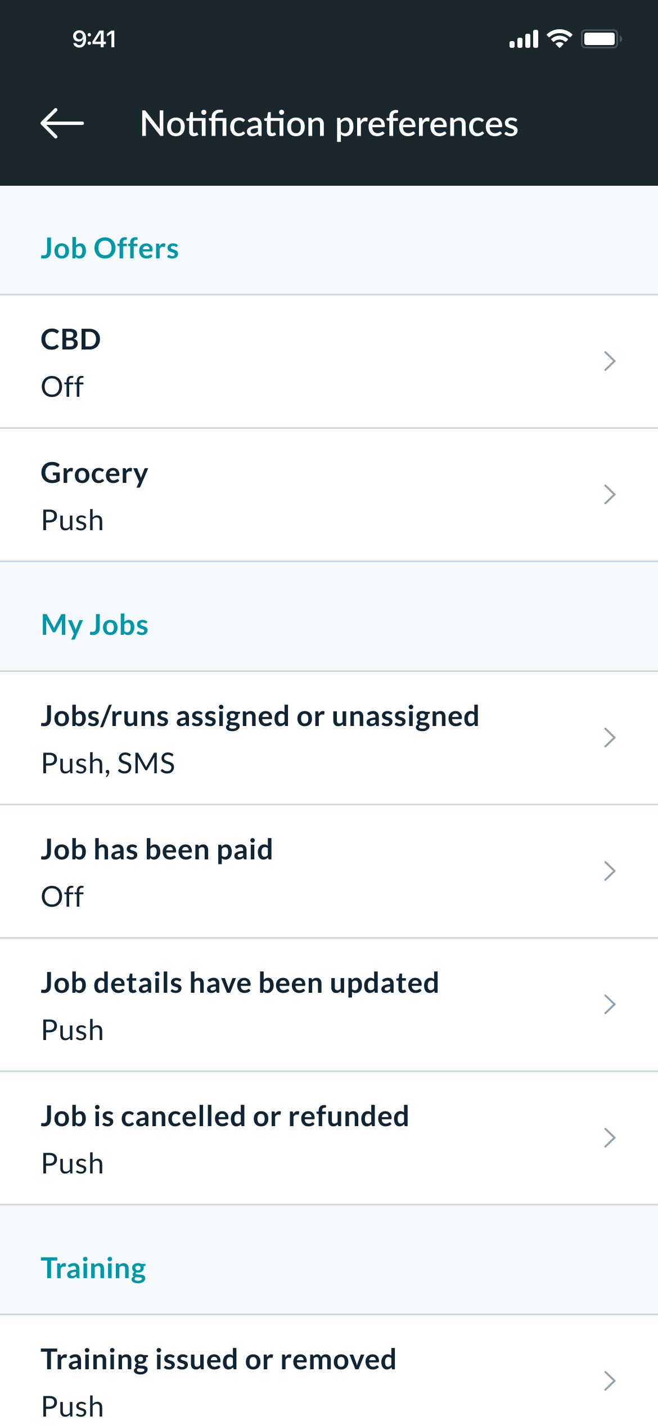Open Grocery settings via its chevron
658x1425 pixels.
(x=610, y=495)
